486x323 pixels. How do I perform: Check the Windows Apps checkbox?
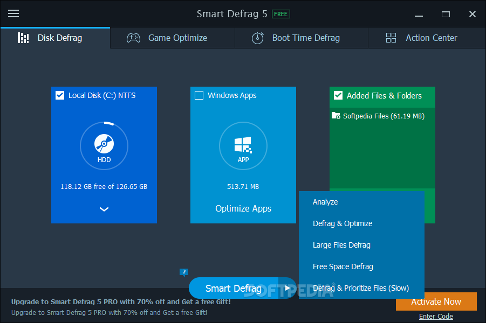[199, 95]
